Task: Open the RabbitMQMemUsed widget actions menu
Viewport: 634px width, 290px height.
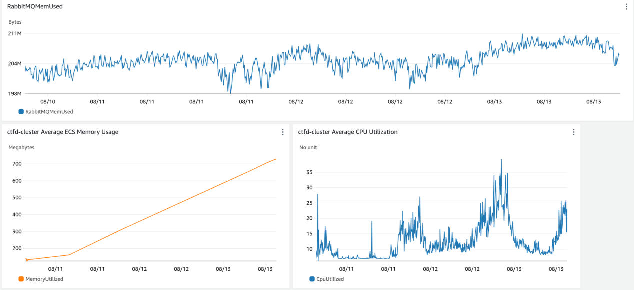Action: pos(626,7)
